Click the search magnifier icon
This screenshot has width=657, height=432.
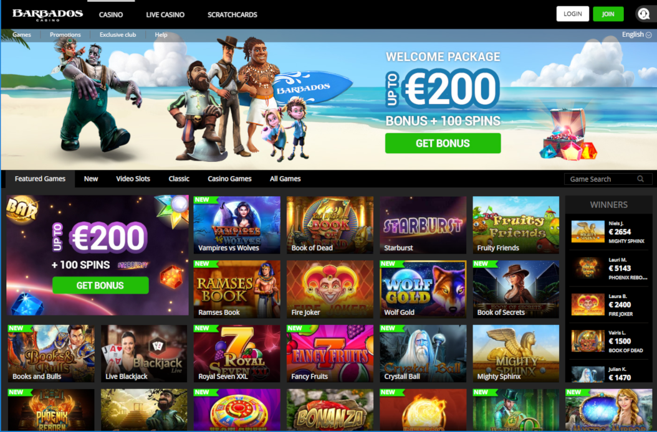(x=640, y=179)
